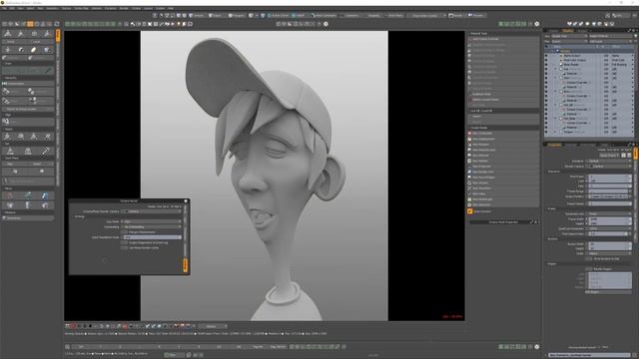Expand the Skin group in the Shader Tree
639x359 pixels.
point(555,78)
